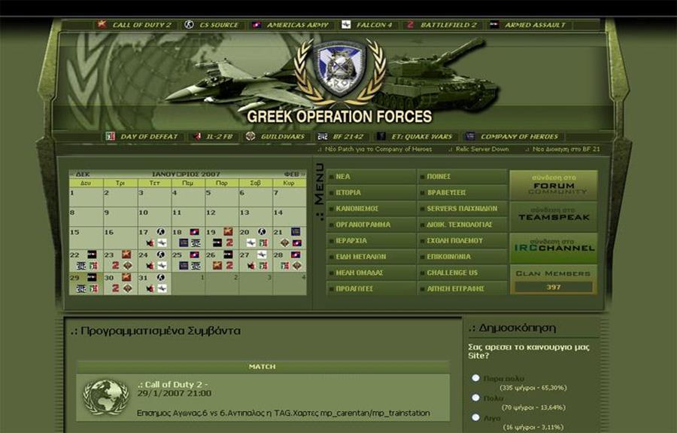Open the Guildwars event icon on January 21
This screenshot has height=433, width=677.
285,243
